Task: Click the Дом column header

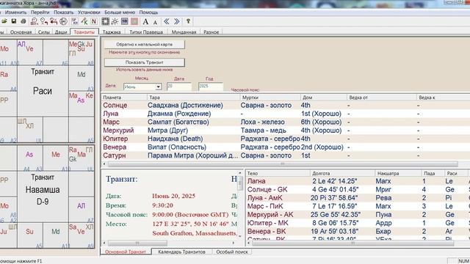Action: 323,98
